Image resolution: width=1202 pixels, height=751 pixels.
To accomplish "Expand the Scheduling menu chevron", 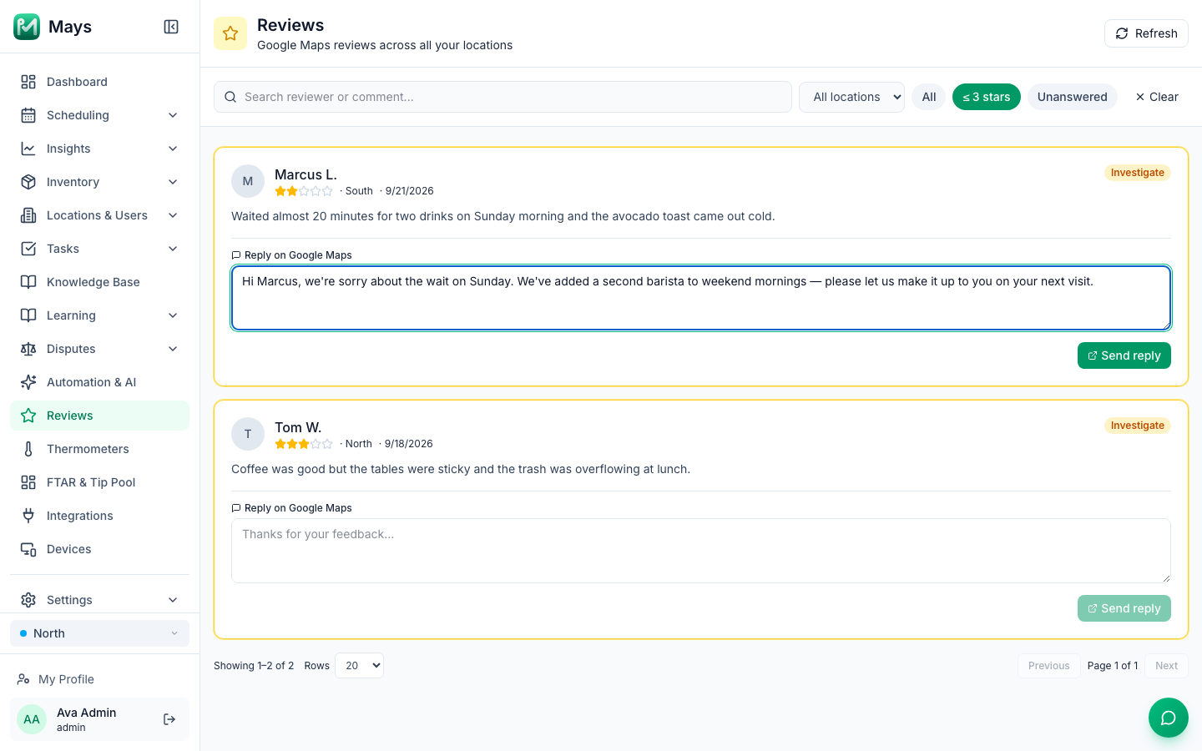I will coord(173,115).
